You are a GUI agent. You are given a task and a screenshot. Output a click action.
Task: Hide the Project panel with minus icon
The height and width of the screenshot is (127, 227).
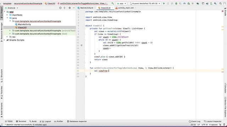(74, 8)
